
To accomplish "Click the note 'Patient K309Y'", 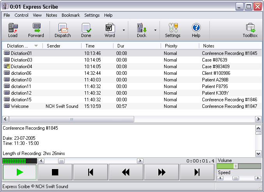I will [215, 93].
